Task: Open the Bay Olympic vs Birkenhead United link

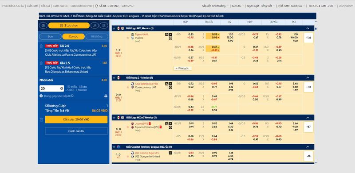Action: pyautogui.click(x=67, y=72)
